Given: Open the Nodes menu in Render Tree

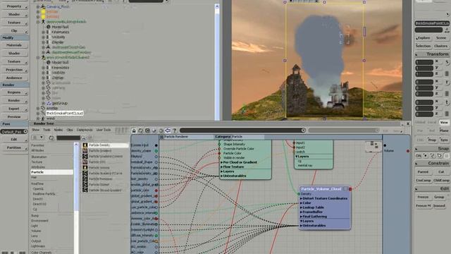Looking at the screenshot, I should tap(58, 130).
